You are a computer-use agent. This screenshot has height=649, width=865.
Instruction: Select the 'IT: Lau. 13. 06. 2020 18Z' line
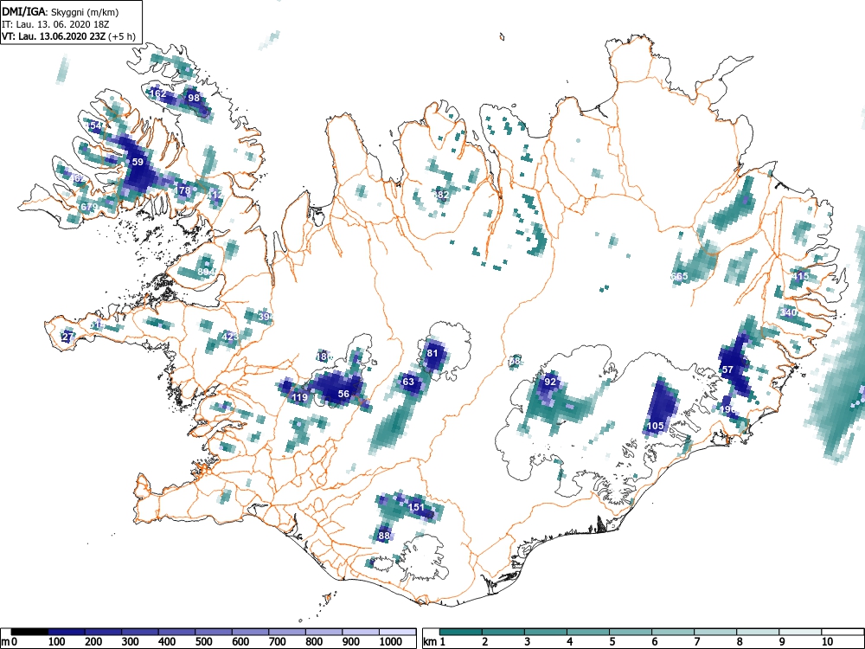point(54,24)
